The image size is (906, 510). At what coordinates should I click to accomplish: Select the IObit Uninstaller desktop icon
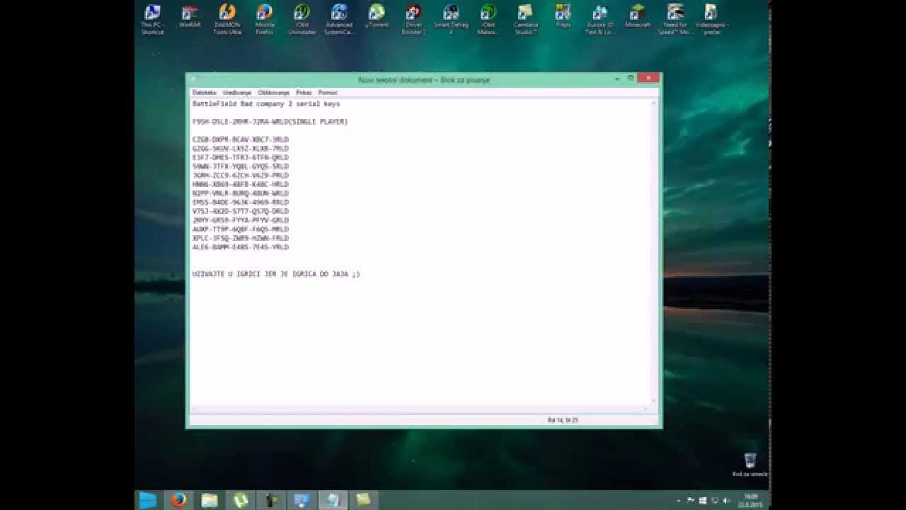[302, 19]
